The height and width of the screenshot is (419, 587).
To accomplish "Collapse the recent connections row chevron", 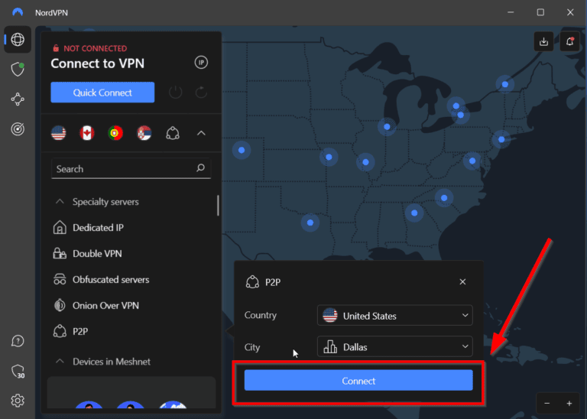I will point(202,133).
